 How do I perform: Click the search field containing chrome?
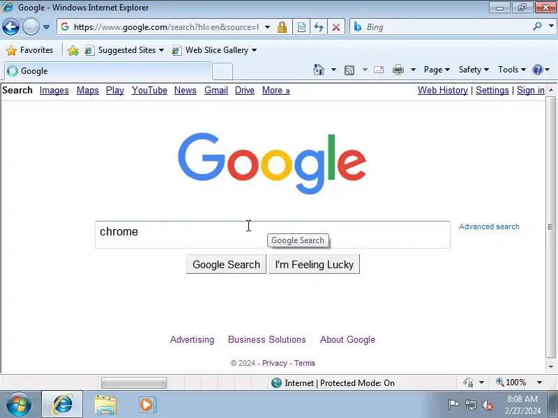click(273, 235)
